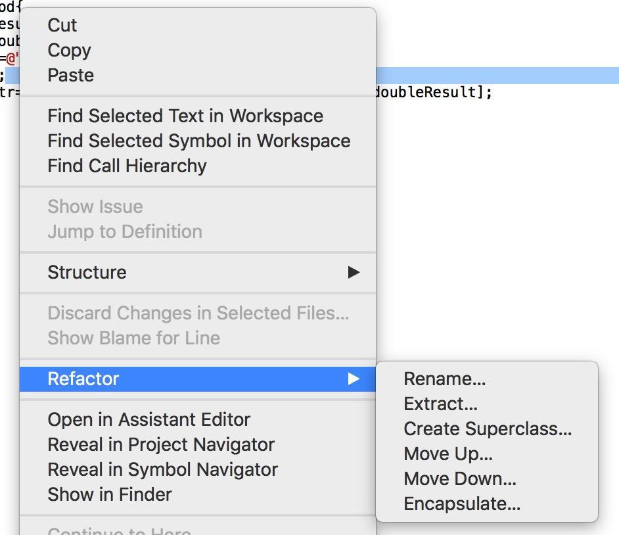
Task: Select Find Call Hierarchy
Action: pos(127,166)
